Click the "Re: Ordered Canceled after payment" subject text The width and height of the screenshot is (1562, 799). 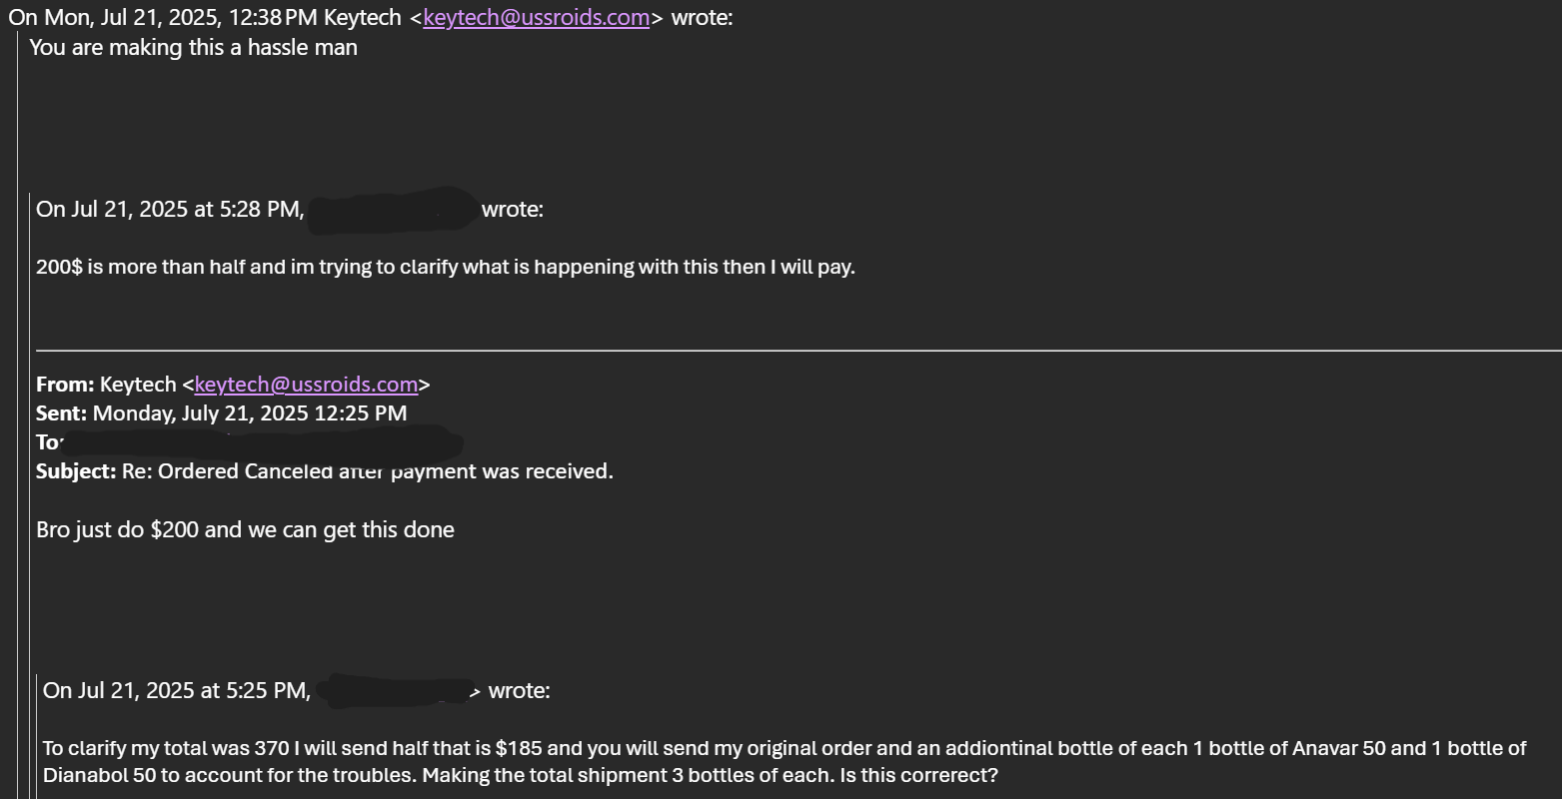(368, 471)
